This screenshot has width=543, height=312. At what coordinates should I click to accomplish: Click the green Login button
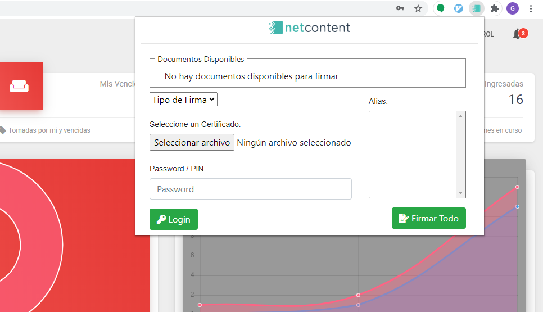(x=174, y=219)
